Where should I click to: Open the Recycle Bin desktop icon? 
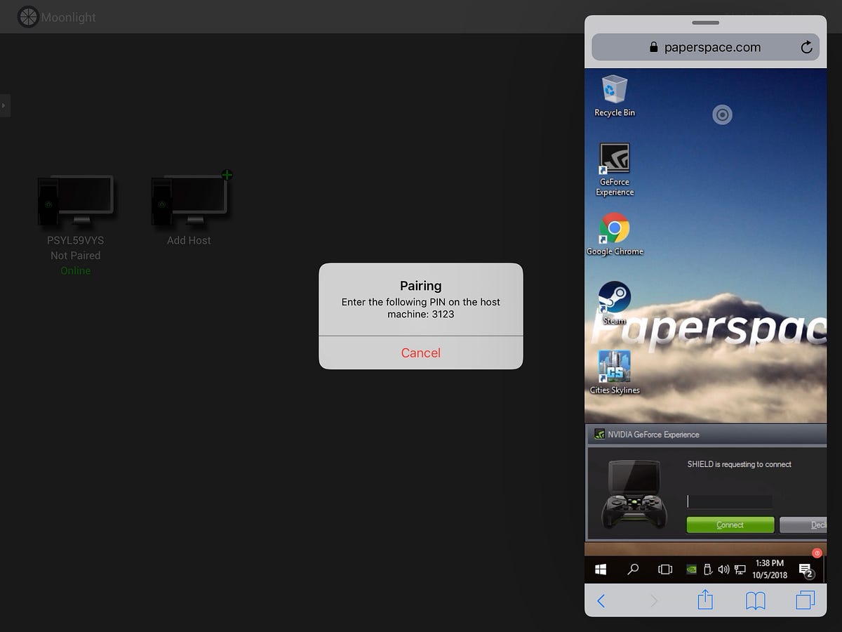pos(614,96)
